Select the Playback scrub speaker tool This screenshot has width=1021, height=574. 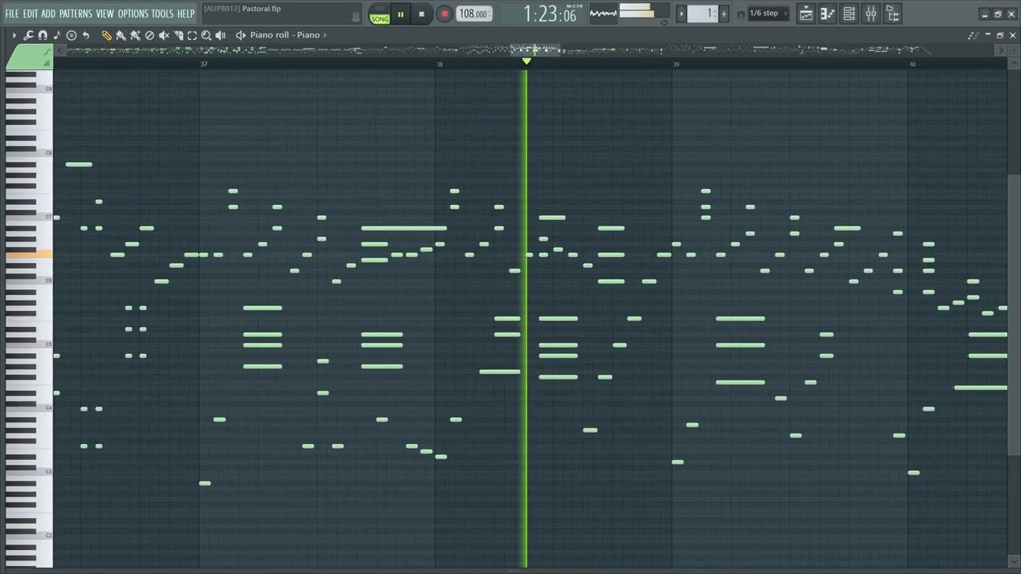click(x=221, y=35)
